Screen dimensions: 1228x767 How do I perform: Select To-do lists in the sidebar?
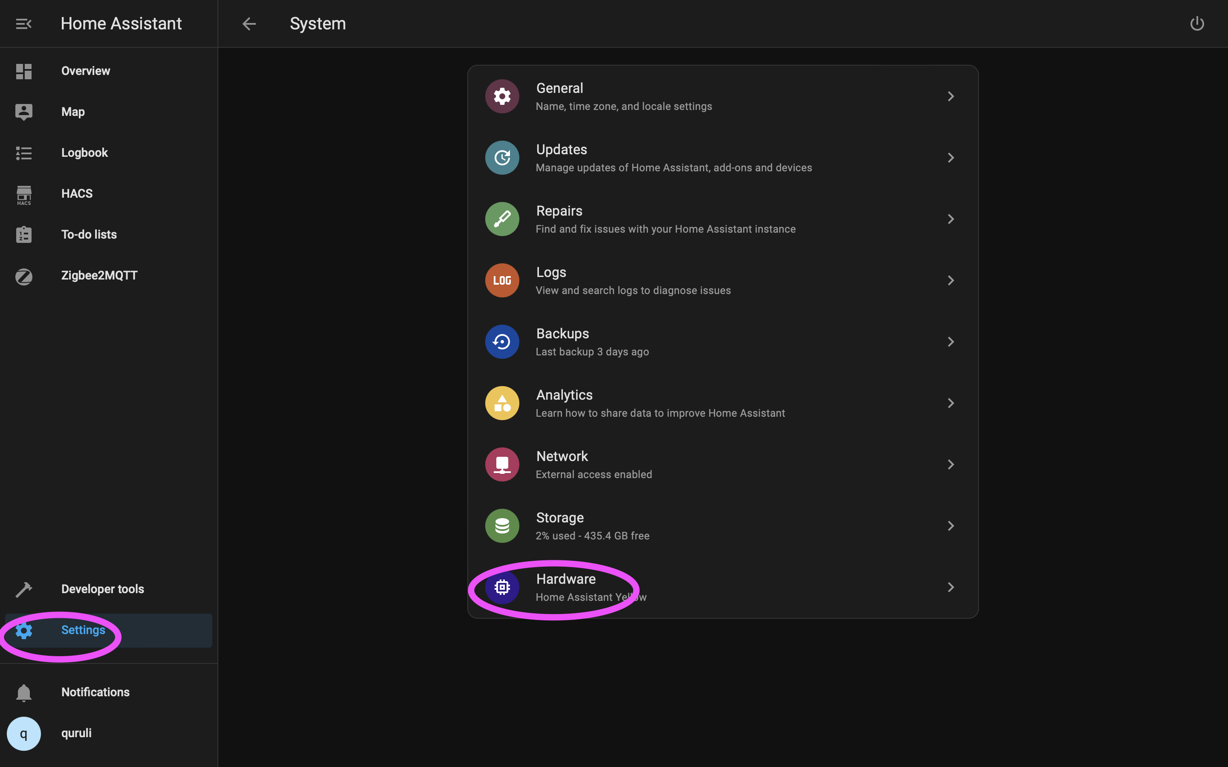click(89, 235)
